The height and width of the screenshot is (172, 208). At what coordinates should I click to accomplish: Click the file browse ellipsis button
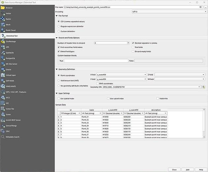tap(205, 7)
